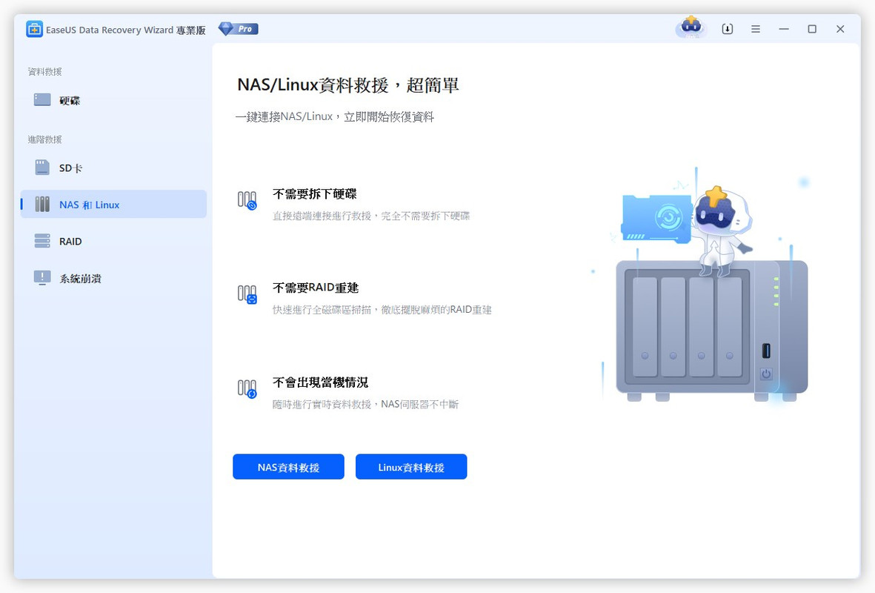The height and width of the screenshot is (593, 875).
Task: Close the EaseUS window
Action: click(840, 29)
